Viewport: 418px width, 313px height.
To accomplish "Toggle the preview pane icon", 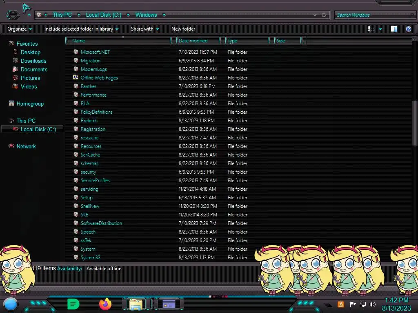I will (x=394, y=29).
